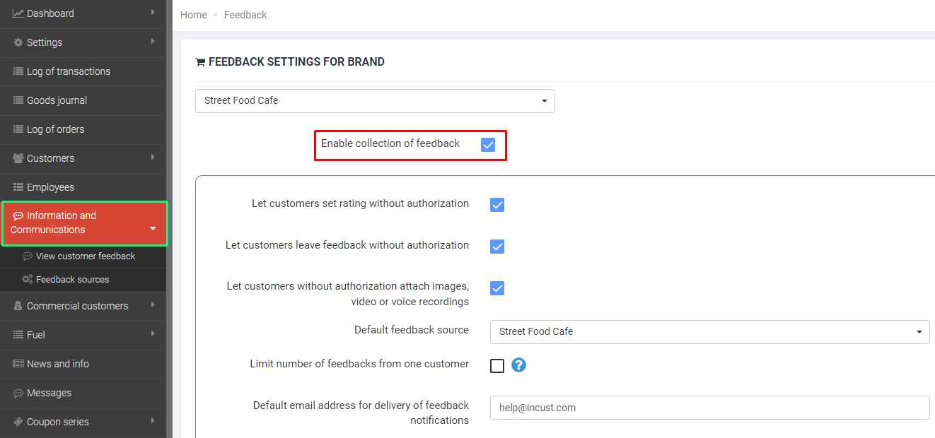Screen dimensions: 935x438
Task: Open the Default feedback source dropdown
Action: point(709,331)
